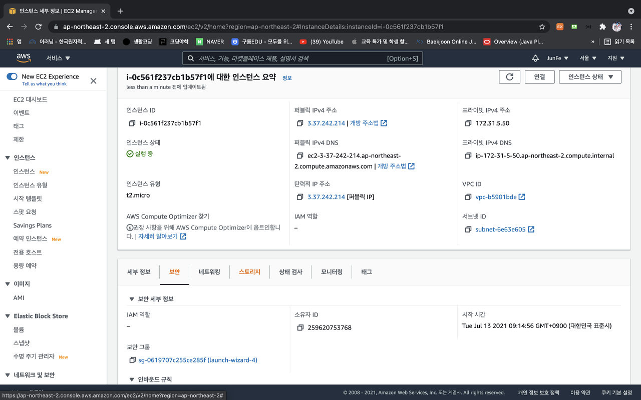Switch to the 네트워킹 tab
The image size is (641, 400).
(209, 272)
